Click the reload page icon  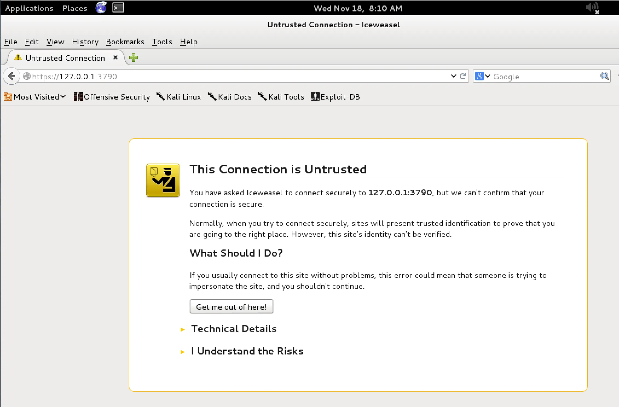463,76
